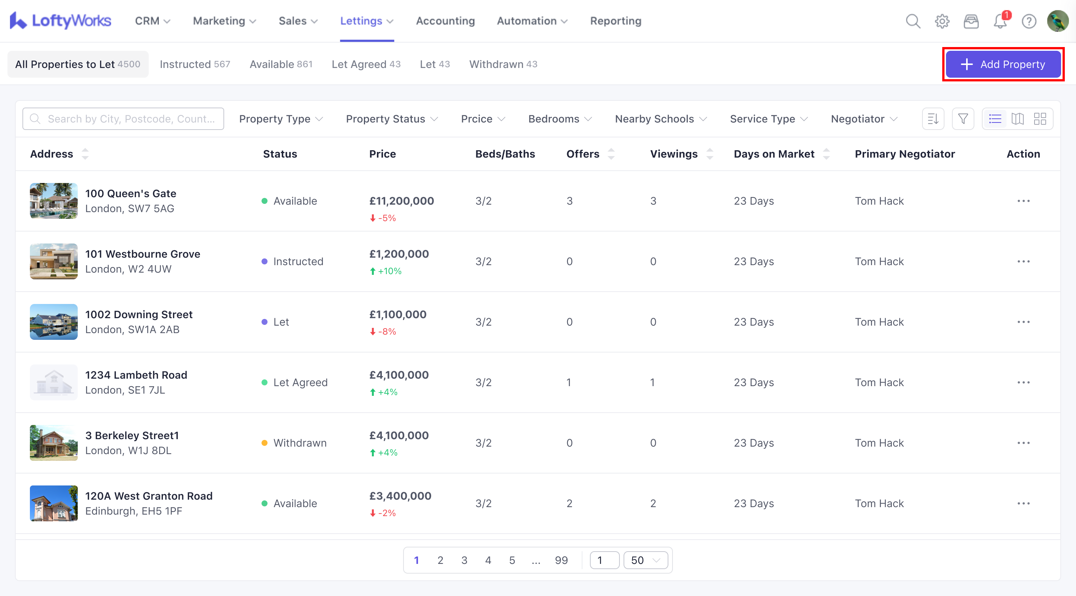Open the page size 50 dropdown
This screenshot has width=1076, height=596.
645,560
